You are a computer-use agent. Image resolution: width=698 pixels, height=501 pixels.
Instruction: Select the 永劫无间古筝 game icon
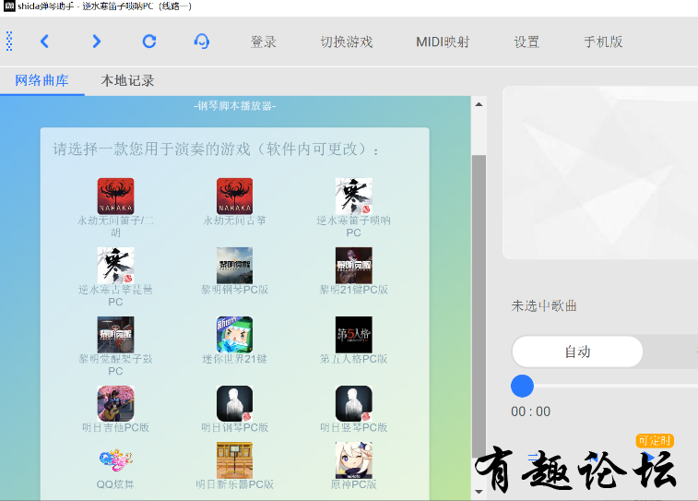[234, 196]
